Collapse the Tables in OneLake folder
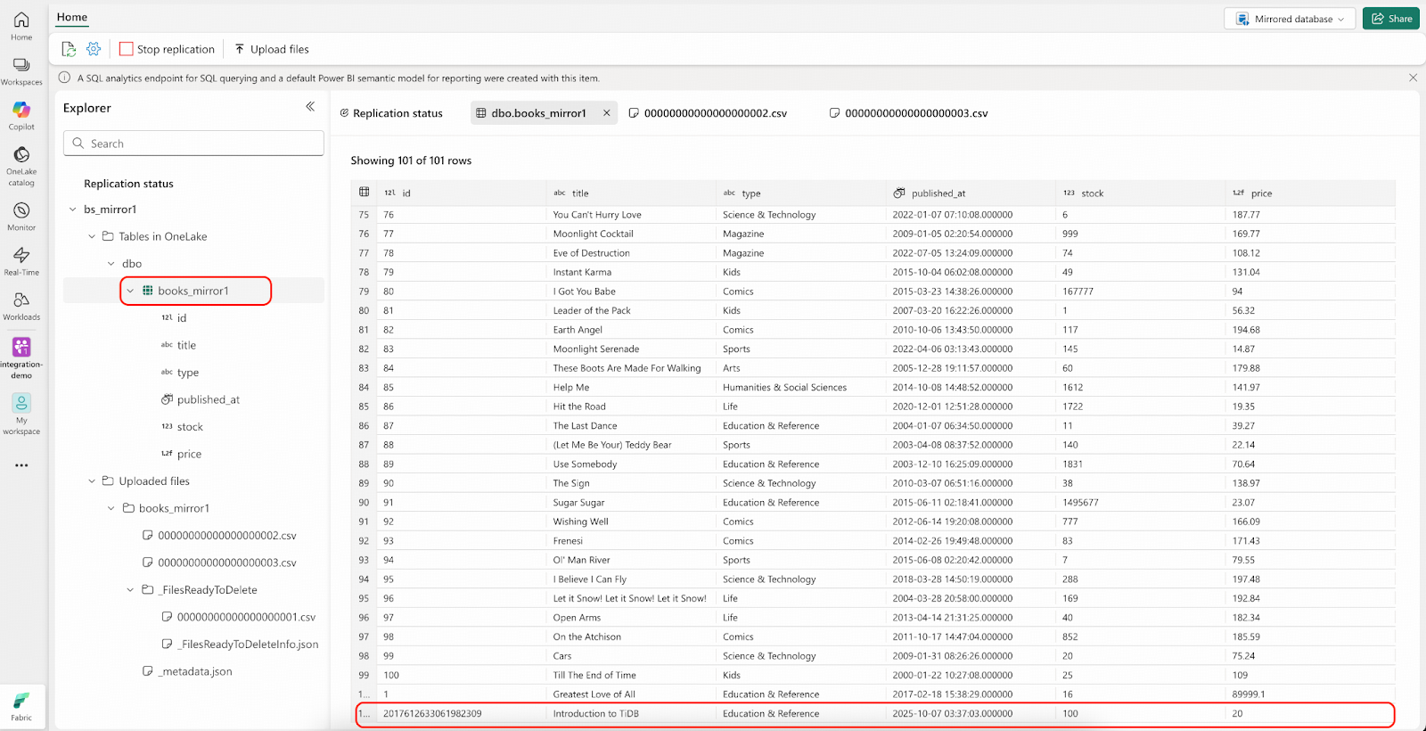The height and width of the screenshot is (731, 1426). (92, 236)
